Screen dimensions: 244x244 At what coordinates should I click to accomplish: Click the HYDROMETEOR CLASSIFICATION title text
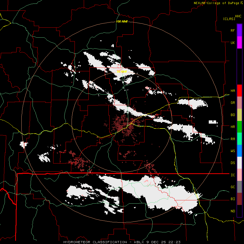tap(95, 242)
